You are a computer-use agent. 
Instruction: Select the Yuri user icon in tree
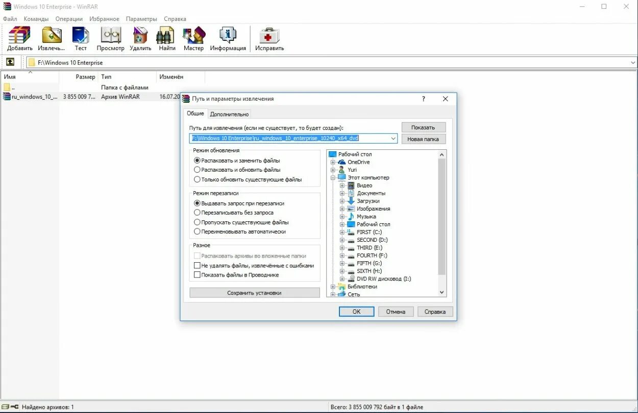342,170
